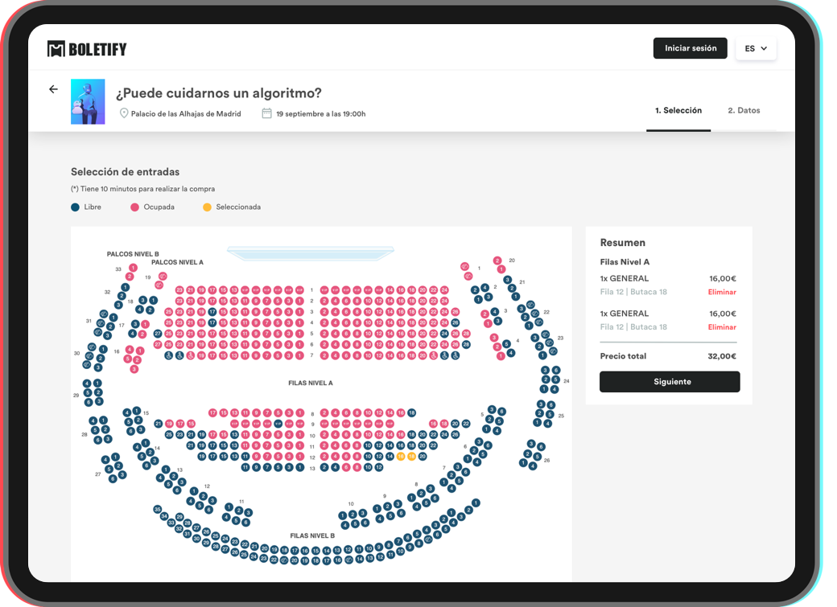Open the ES language dropdown

point(755,48)
